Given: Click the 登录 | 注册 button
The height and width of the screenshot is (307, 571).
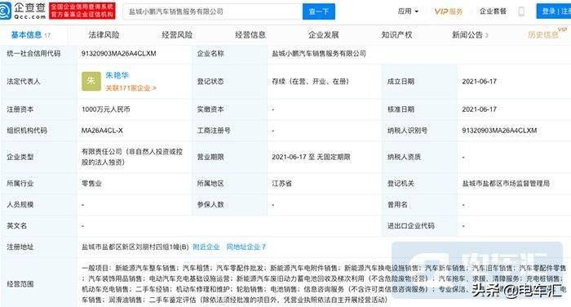Looking at the screenshot, I should 554,11.
